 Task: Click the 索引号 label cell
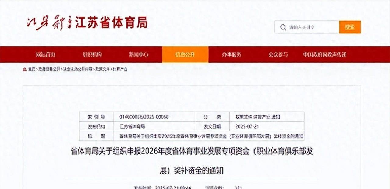coord(97,117)
